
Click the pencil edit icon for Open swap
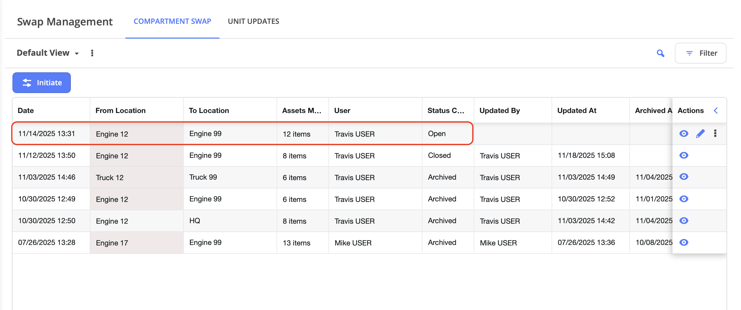[700, 133]
